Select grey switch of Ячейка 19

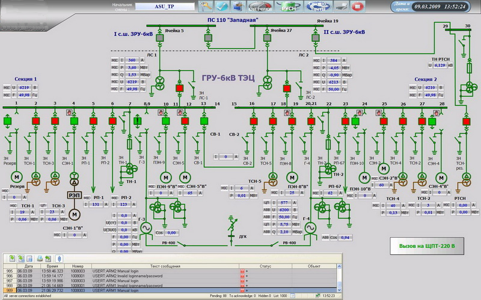315,38
